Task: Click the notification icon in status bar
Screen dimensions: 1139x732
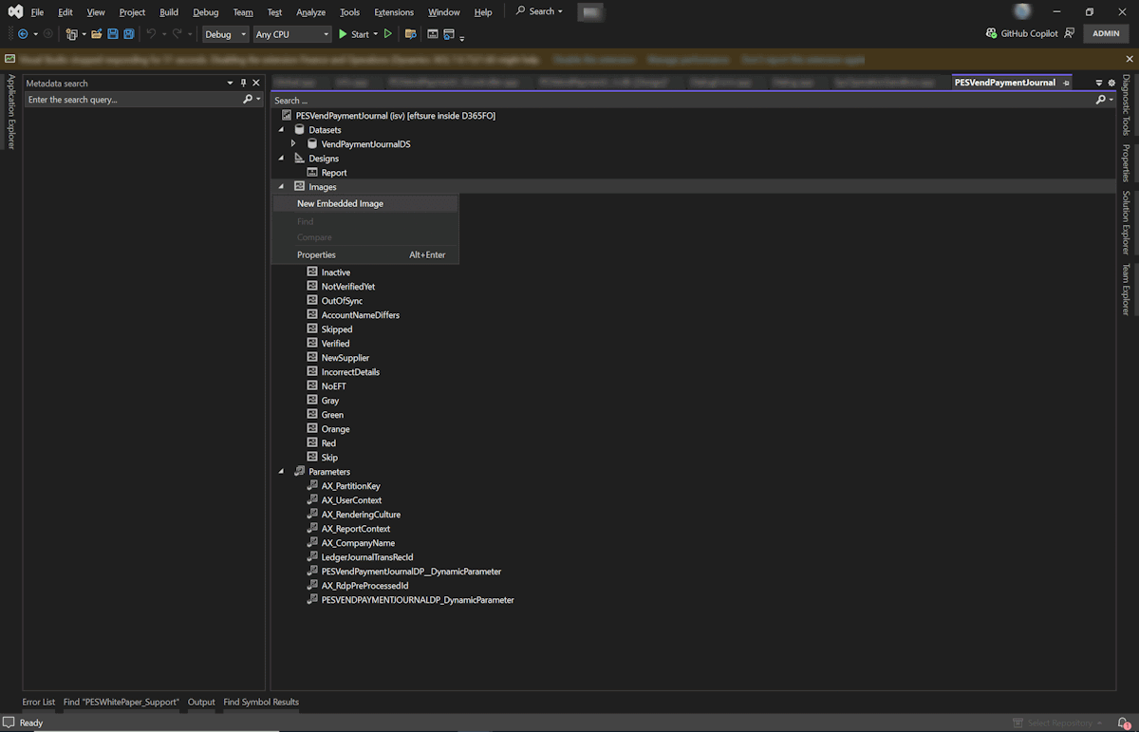Action: [x=1124, y=723]
